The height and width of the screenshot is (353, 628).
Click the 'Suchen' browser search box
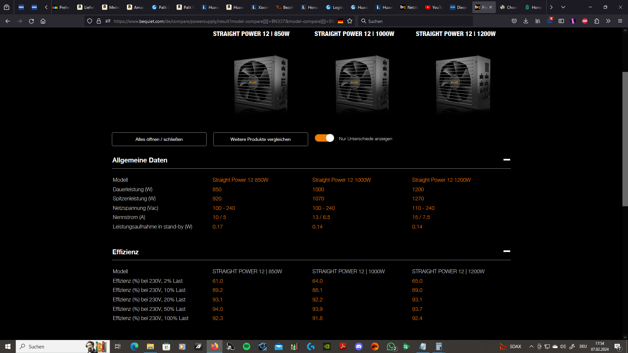pos(415,21)
